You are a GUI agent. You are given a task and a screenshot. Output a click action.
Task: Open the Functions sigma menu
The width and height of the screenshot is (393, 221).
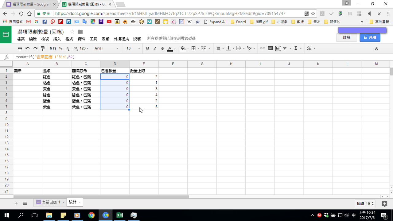coord(297,48)
